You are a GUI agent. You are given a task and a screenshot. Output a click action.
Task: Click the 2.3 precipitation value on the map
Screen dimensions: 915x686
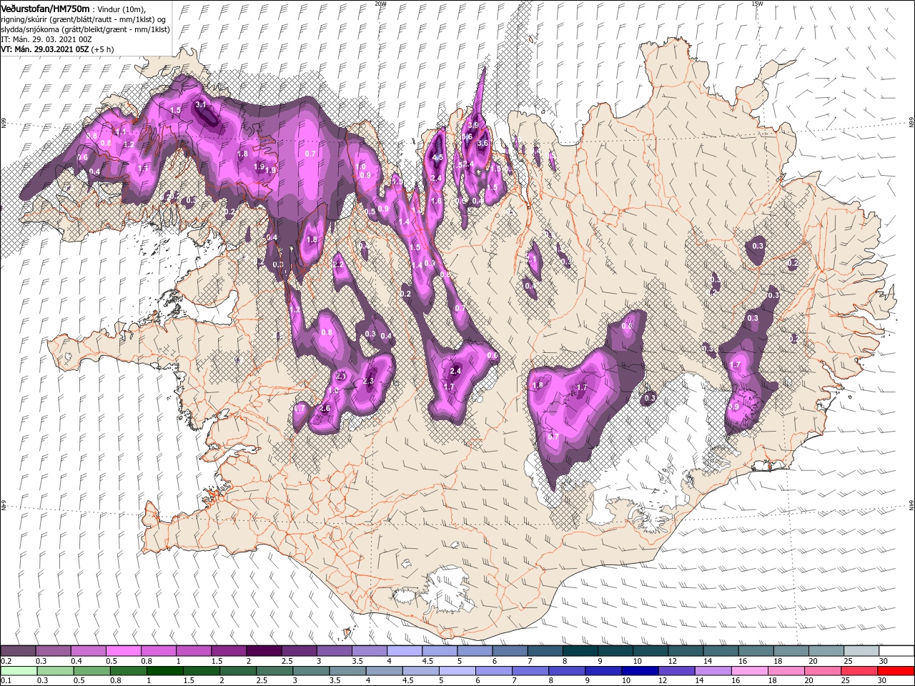pos(368,381)
